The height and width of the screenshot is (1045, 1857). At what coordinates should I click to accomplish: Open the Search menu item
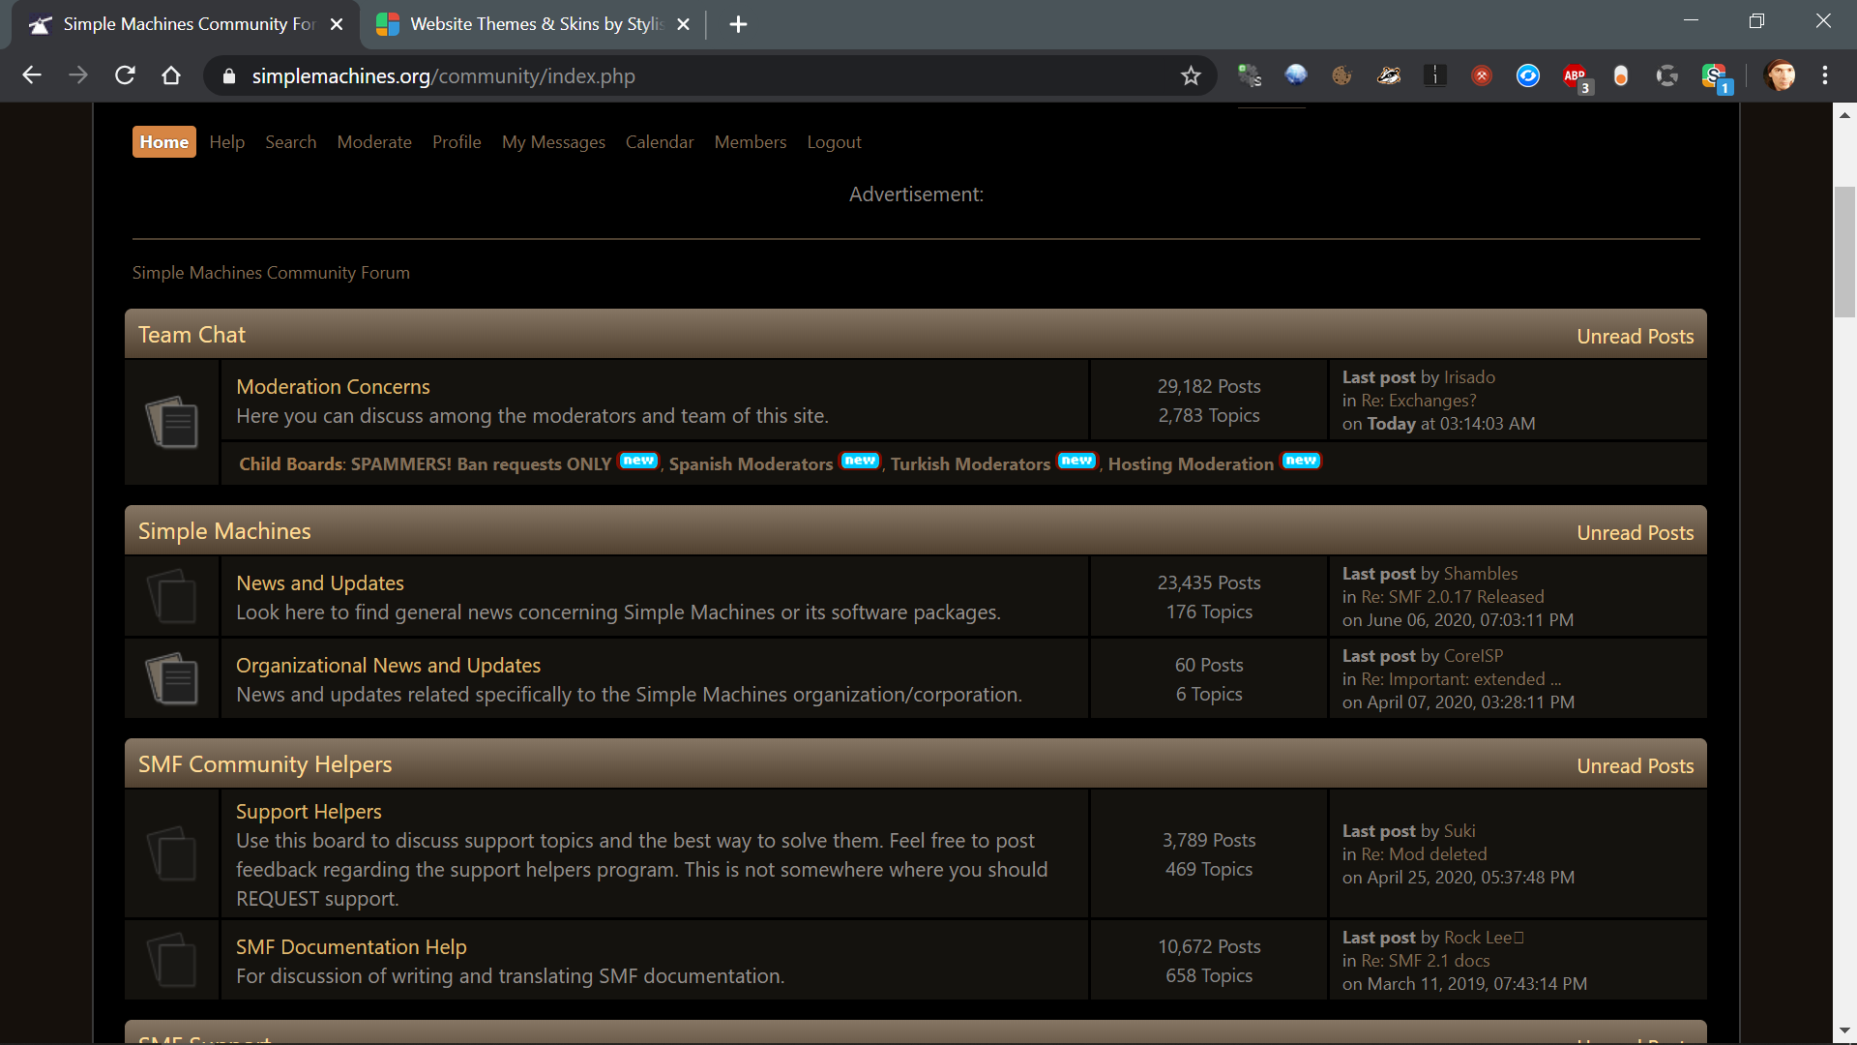click(x=291, y=142)
